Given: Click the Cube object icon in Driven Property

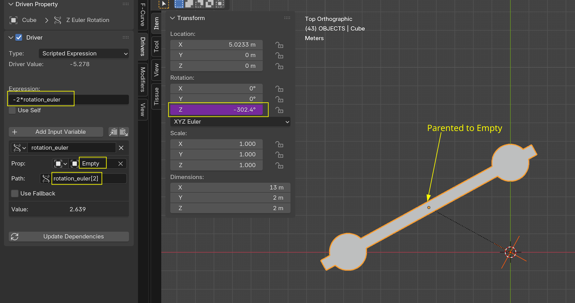Looking at the screenshot, I should [x=13, y=20].
